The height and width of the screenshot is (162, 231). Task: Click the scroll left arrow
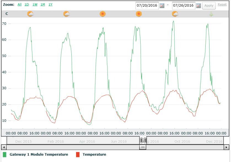(x=4, y=147)
